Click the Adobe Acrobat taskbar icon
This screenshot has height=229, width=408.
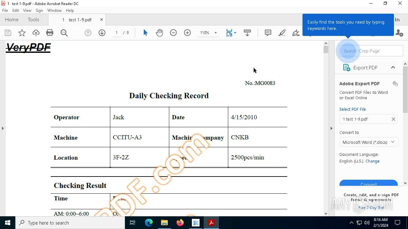coord(211,223)
